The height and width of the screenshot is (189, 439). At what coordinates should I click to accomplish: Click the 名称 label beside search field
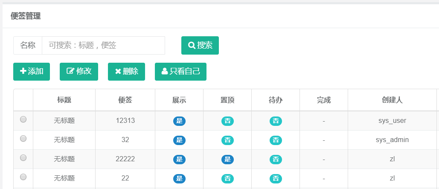(x=28, y=45)
